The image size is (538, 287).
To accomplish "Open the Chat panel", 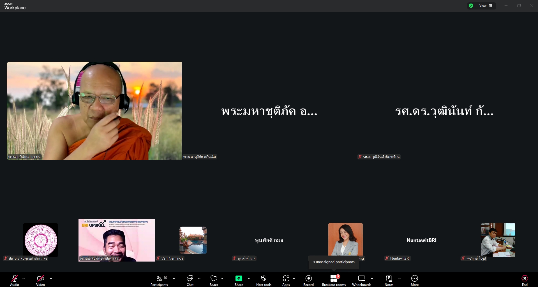I will pos(190,280).
